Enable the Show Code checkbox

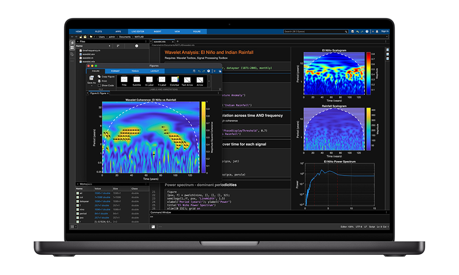coord(100,85)
